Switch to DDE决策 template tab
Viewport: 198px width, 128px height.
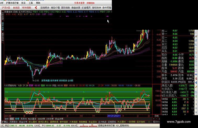pos(41,119)
